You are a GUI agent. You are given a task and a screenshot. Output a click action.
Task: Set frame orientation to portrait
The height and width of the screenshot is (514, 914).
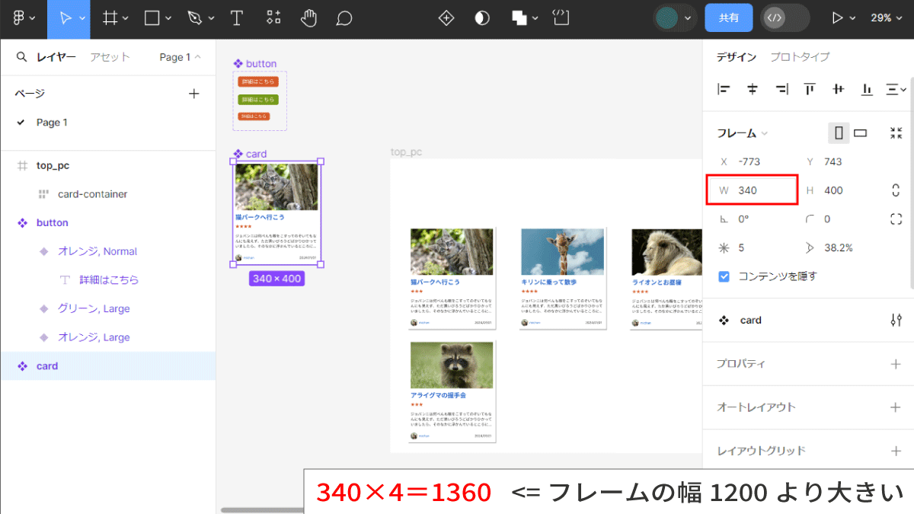tap(839, 133)
